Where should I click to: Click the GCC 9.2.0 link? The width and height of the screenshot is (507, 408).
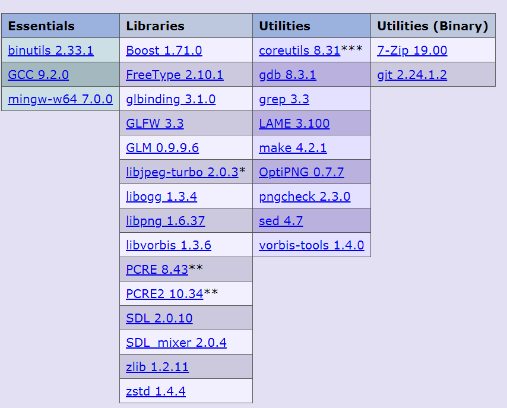pos(38,75)
